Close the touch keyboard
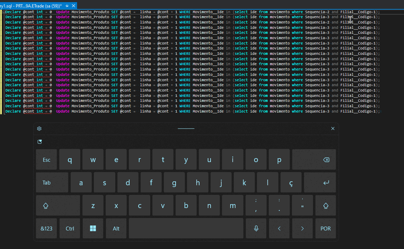 [333, 129]
